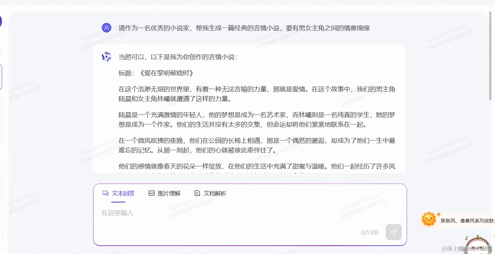Click the send paper-plane icon

coord(394,232)
